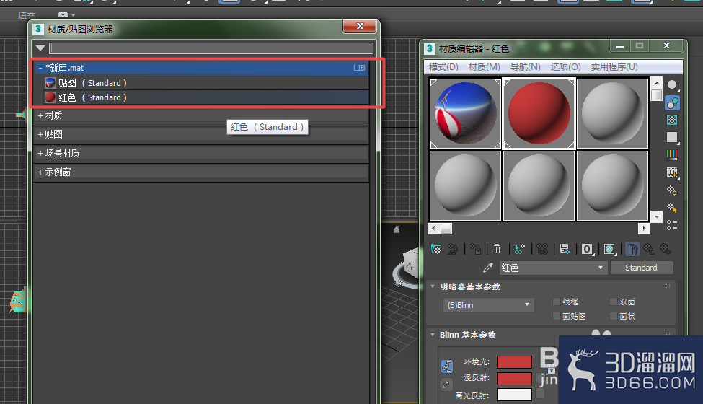Click Video Color Check icon
Viewport: 703px width, 404px height.
click(x=671, y=154)
